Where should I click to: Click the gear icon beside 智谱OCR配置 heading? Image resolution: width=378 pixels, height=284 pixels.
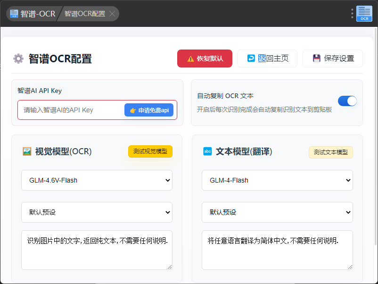pos(18,58)
